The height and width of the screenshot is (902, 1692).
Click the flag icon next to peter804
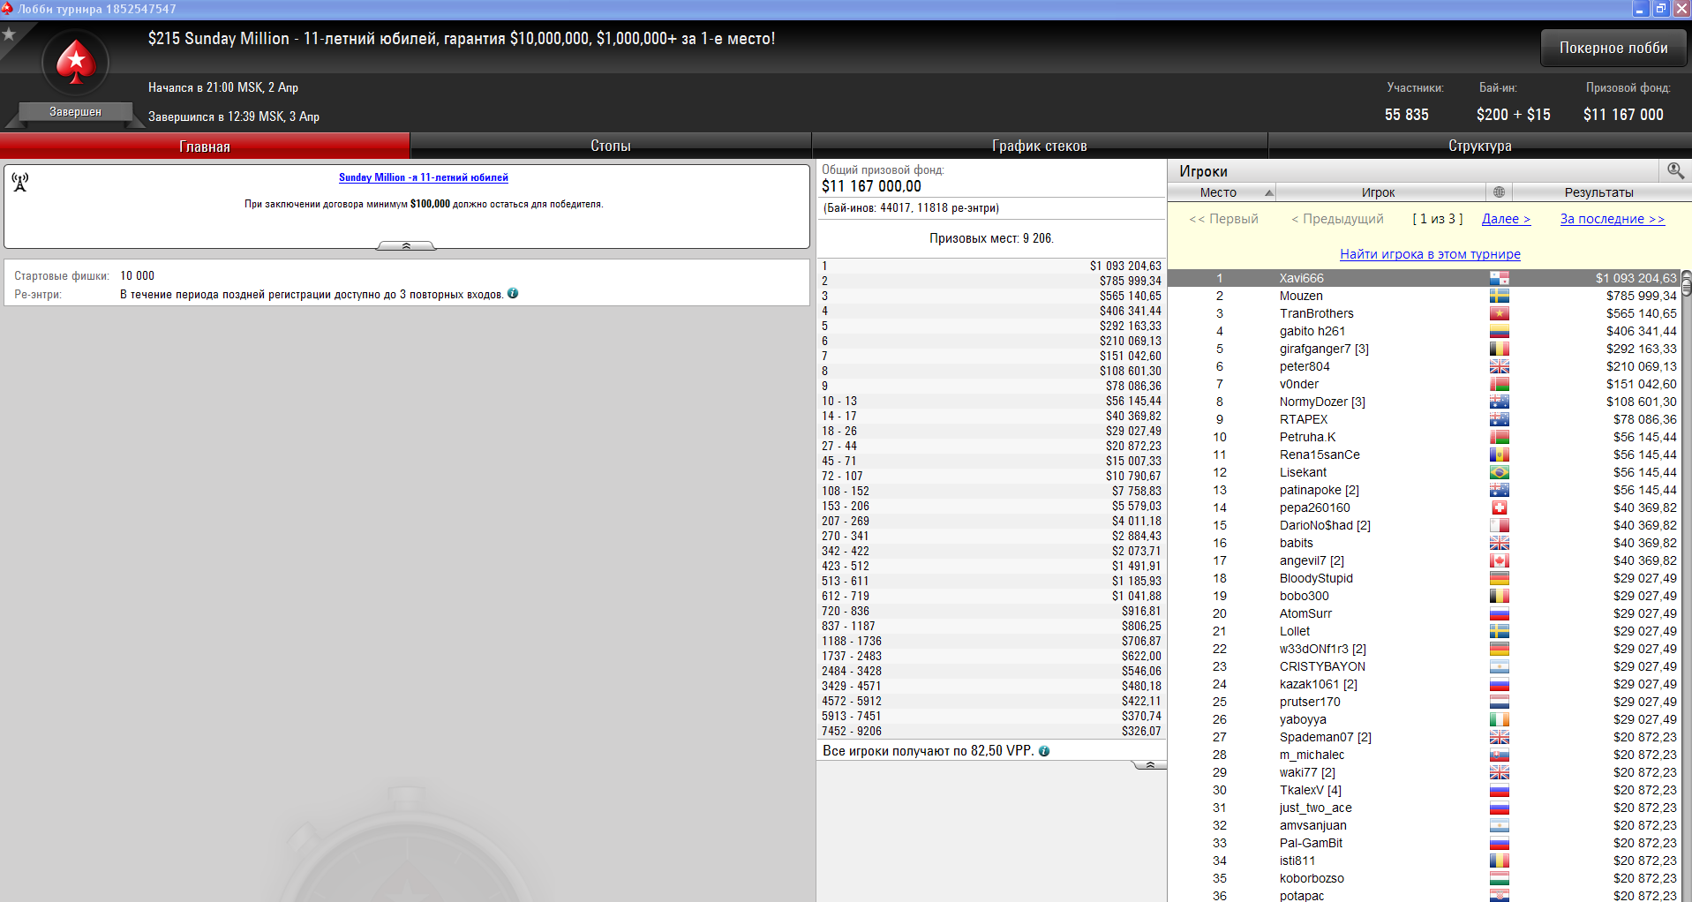pos(1499,366)
